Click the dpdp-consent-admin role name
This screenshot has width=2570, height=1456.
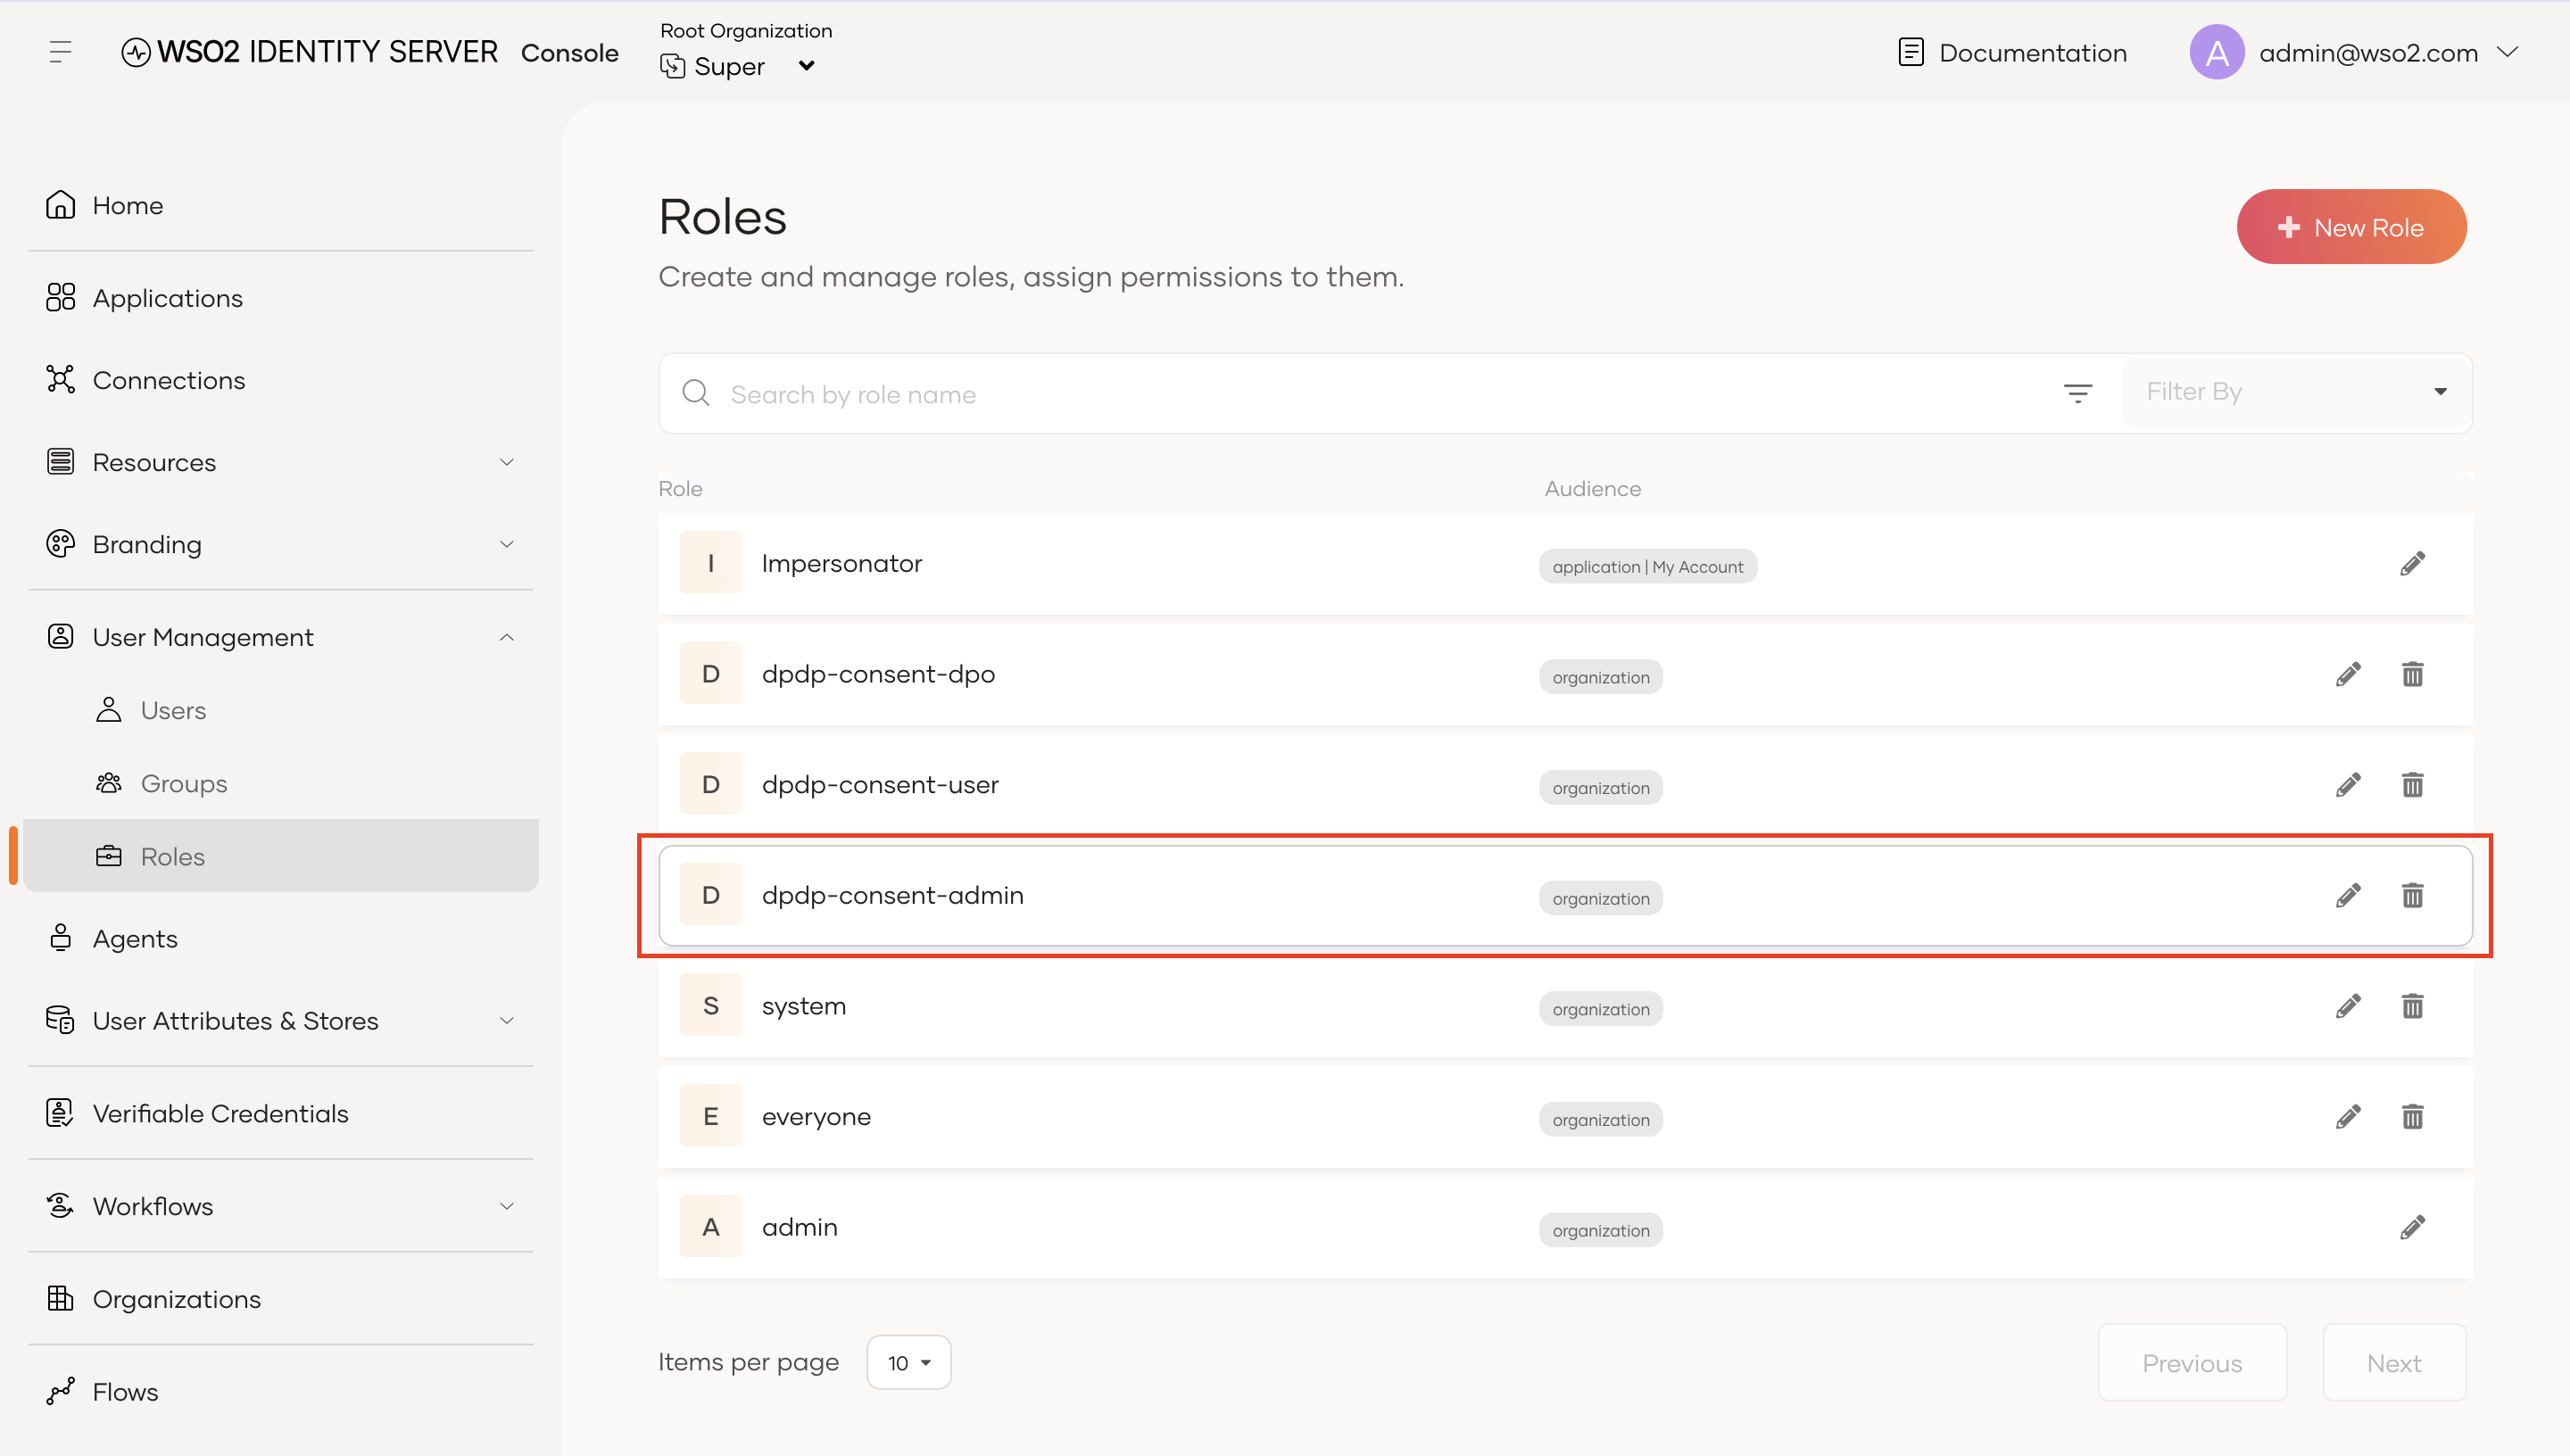tap(892, 896)
